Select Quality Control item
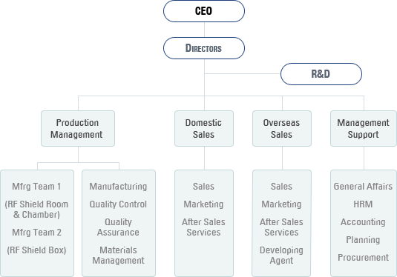397x277 pixels. pyautogui.click(x=118, y=204)
